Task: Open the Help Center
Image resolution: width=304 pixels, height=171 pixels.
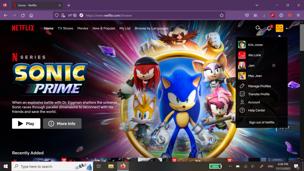Action: click(256, 111)
